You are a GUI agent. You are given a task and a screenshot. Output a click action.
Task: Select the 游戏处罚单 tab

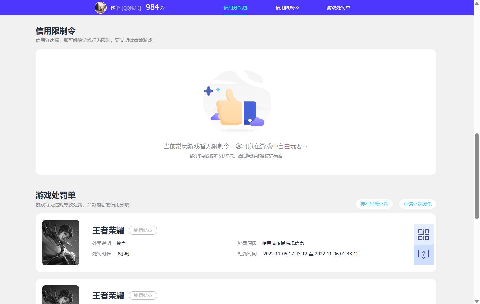[x=339, y=7]
